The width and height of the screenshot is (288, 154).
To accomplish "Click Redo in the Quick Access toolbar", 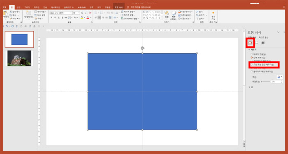I will (12, 26).
